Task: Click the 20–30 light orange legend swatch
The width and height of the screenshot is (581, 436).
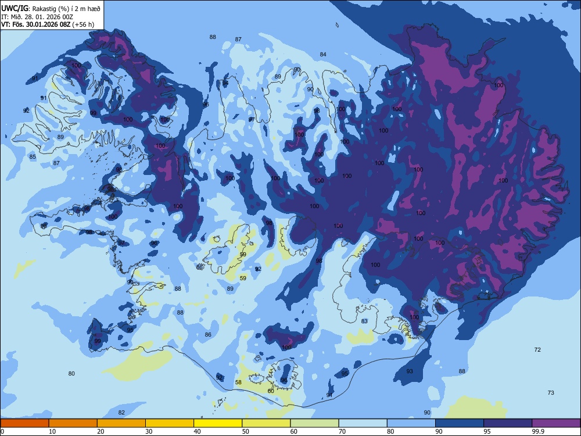Action: [x=121, y=423]
